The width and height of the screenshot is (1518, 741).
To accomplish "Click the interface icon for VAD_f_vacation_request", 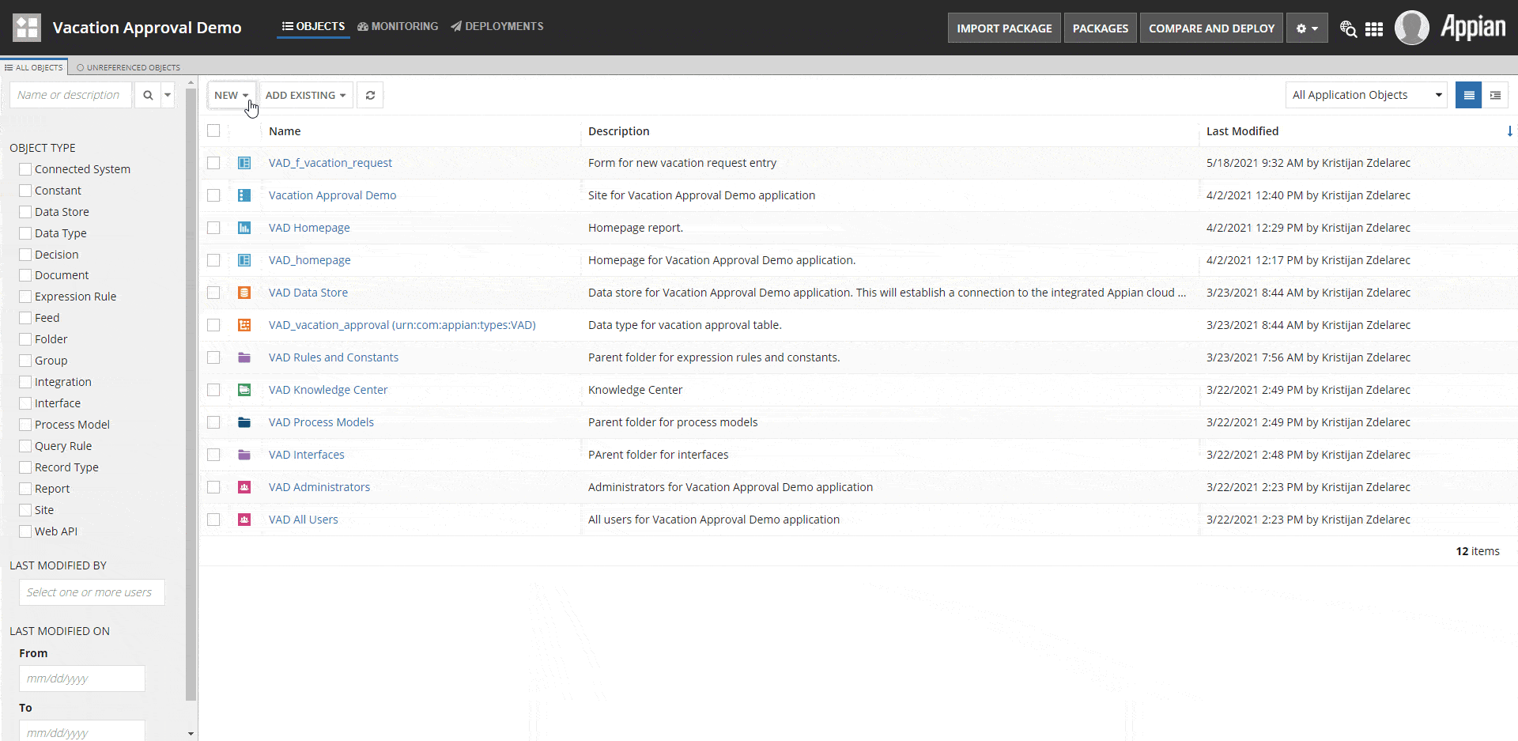I will [x=244, y=163].
